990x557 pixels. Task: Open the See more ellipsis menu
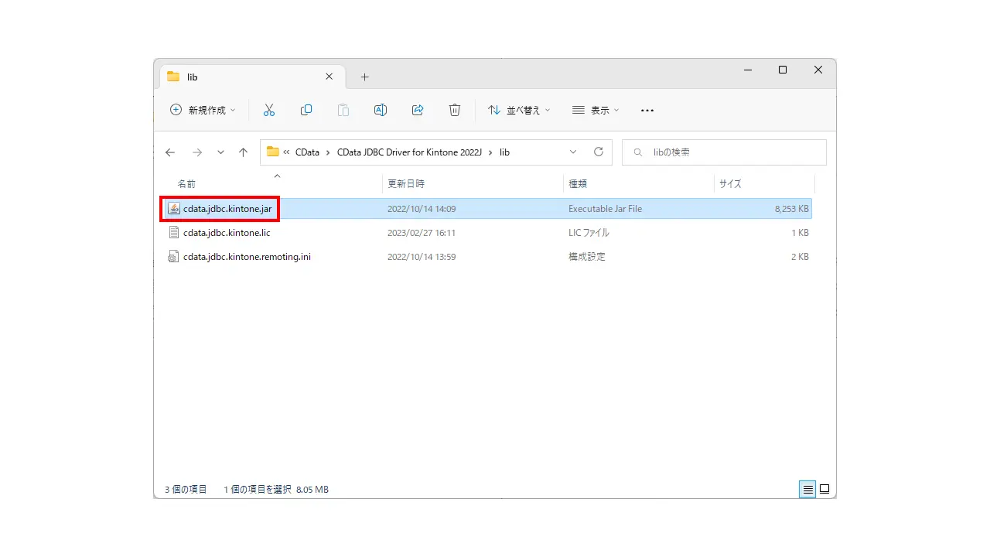pos(647,110)
